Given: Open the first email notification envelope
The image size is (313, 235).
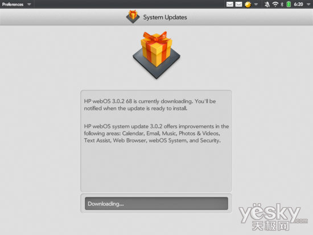Looking at the screenshot, I should (230, 4).
